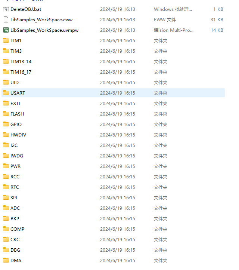The height and width of the screenshot is (270, 239).
Task: Click the EXTI folder name
Action: [15, 103]
